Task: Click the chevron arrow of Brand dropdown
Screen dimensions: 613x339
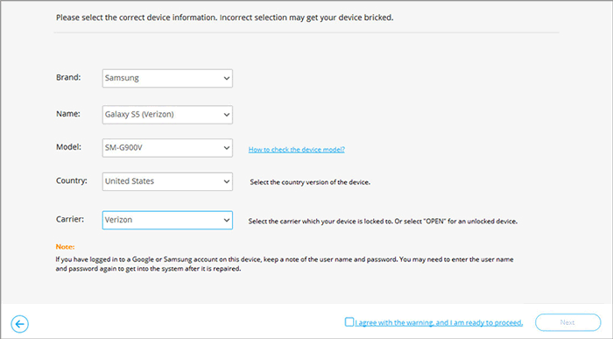Action: click(226, 78)
